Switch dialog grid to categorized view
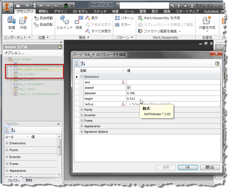The height and width of the screenshot is (188, 228). click(77, 63)
